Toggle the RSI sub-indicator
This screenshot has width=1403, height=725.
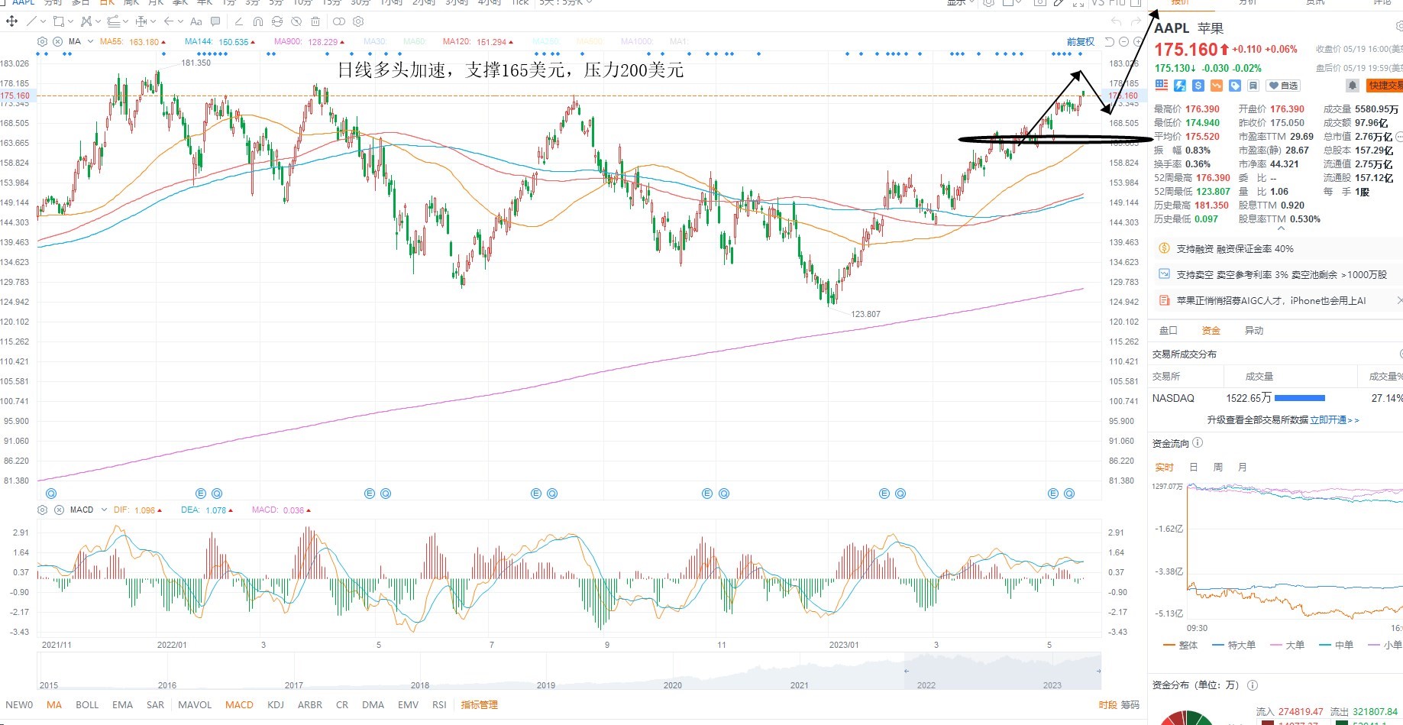coord(439,705)
